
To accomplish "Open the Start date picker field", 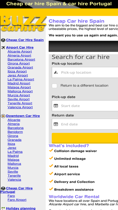I will point(85,106).
